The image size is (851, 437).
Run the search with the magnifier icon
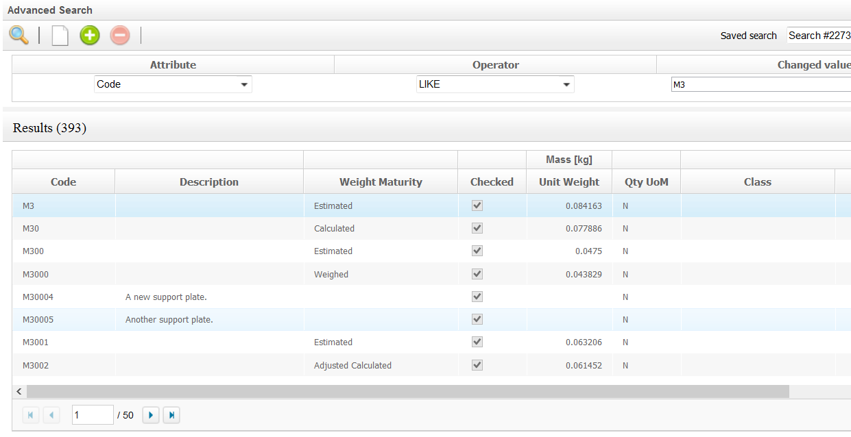click(x=19, y=35)
